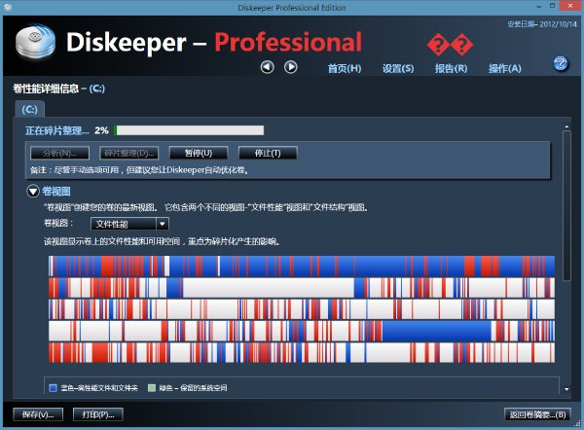Stop defragmentation with 停止(T) button

[x=268, y=153]
